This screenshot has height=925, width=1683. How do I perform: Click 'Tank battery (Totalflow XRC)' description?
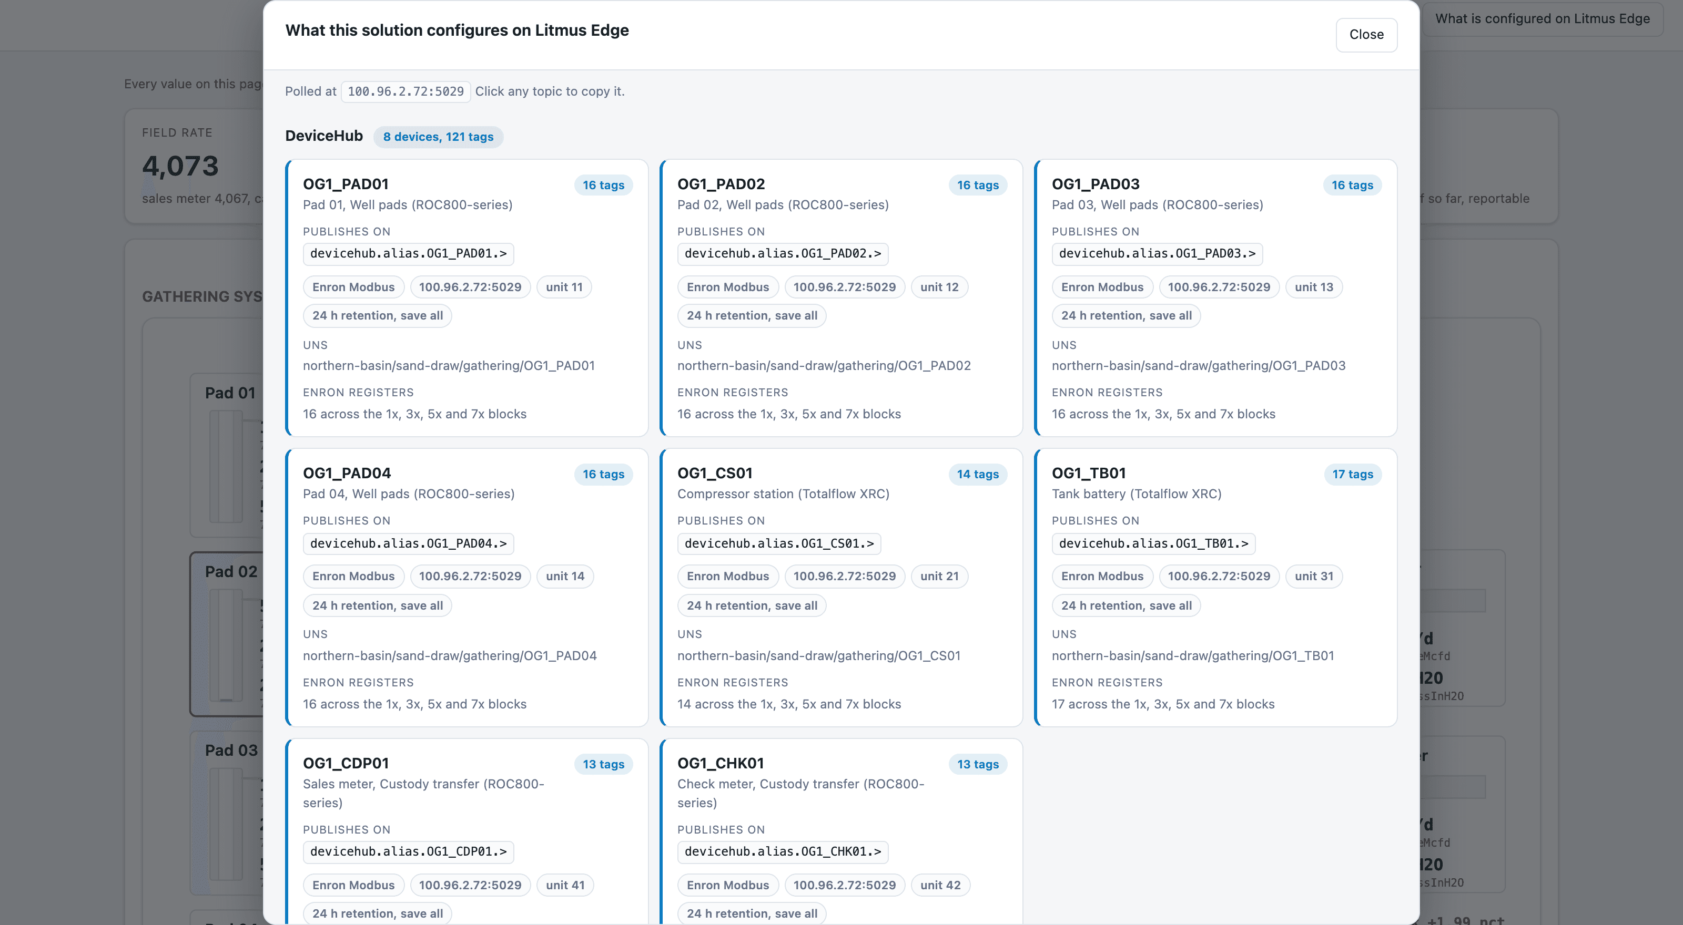click(x=1136, y=494)
